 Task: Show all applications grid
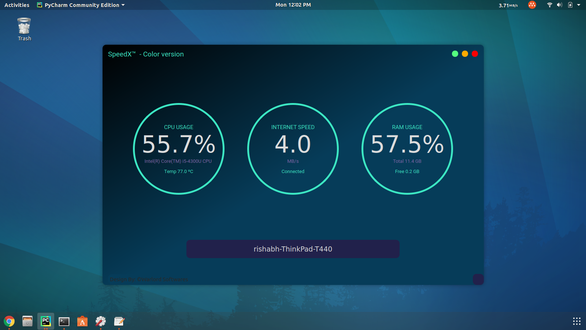[577, 322]
